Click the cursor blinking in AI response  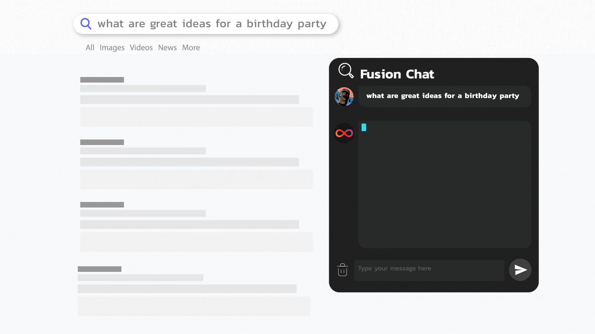pyautogui.click(x=364, y=127)
